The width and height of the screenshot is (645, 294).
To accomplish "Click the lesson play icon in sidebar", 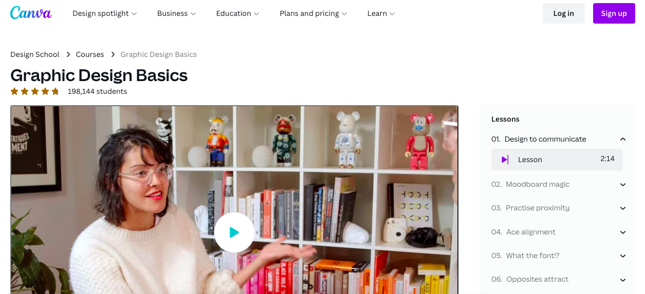I will pyautogui.click(x=505, y=160).
